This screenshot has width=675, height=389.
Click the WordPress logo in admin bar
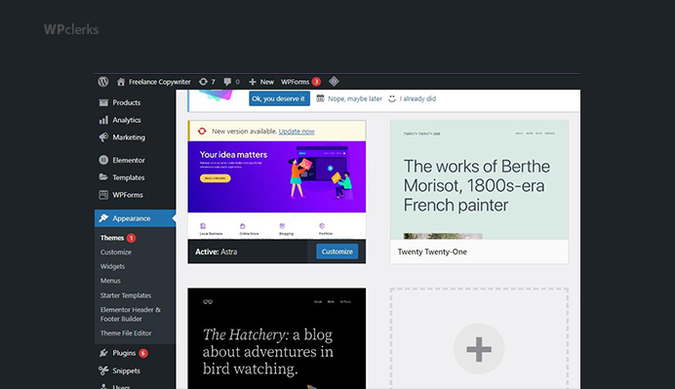tap(102, 82)
